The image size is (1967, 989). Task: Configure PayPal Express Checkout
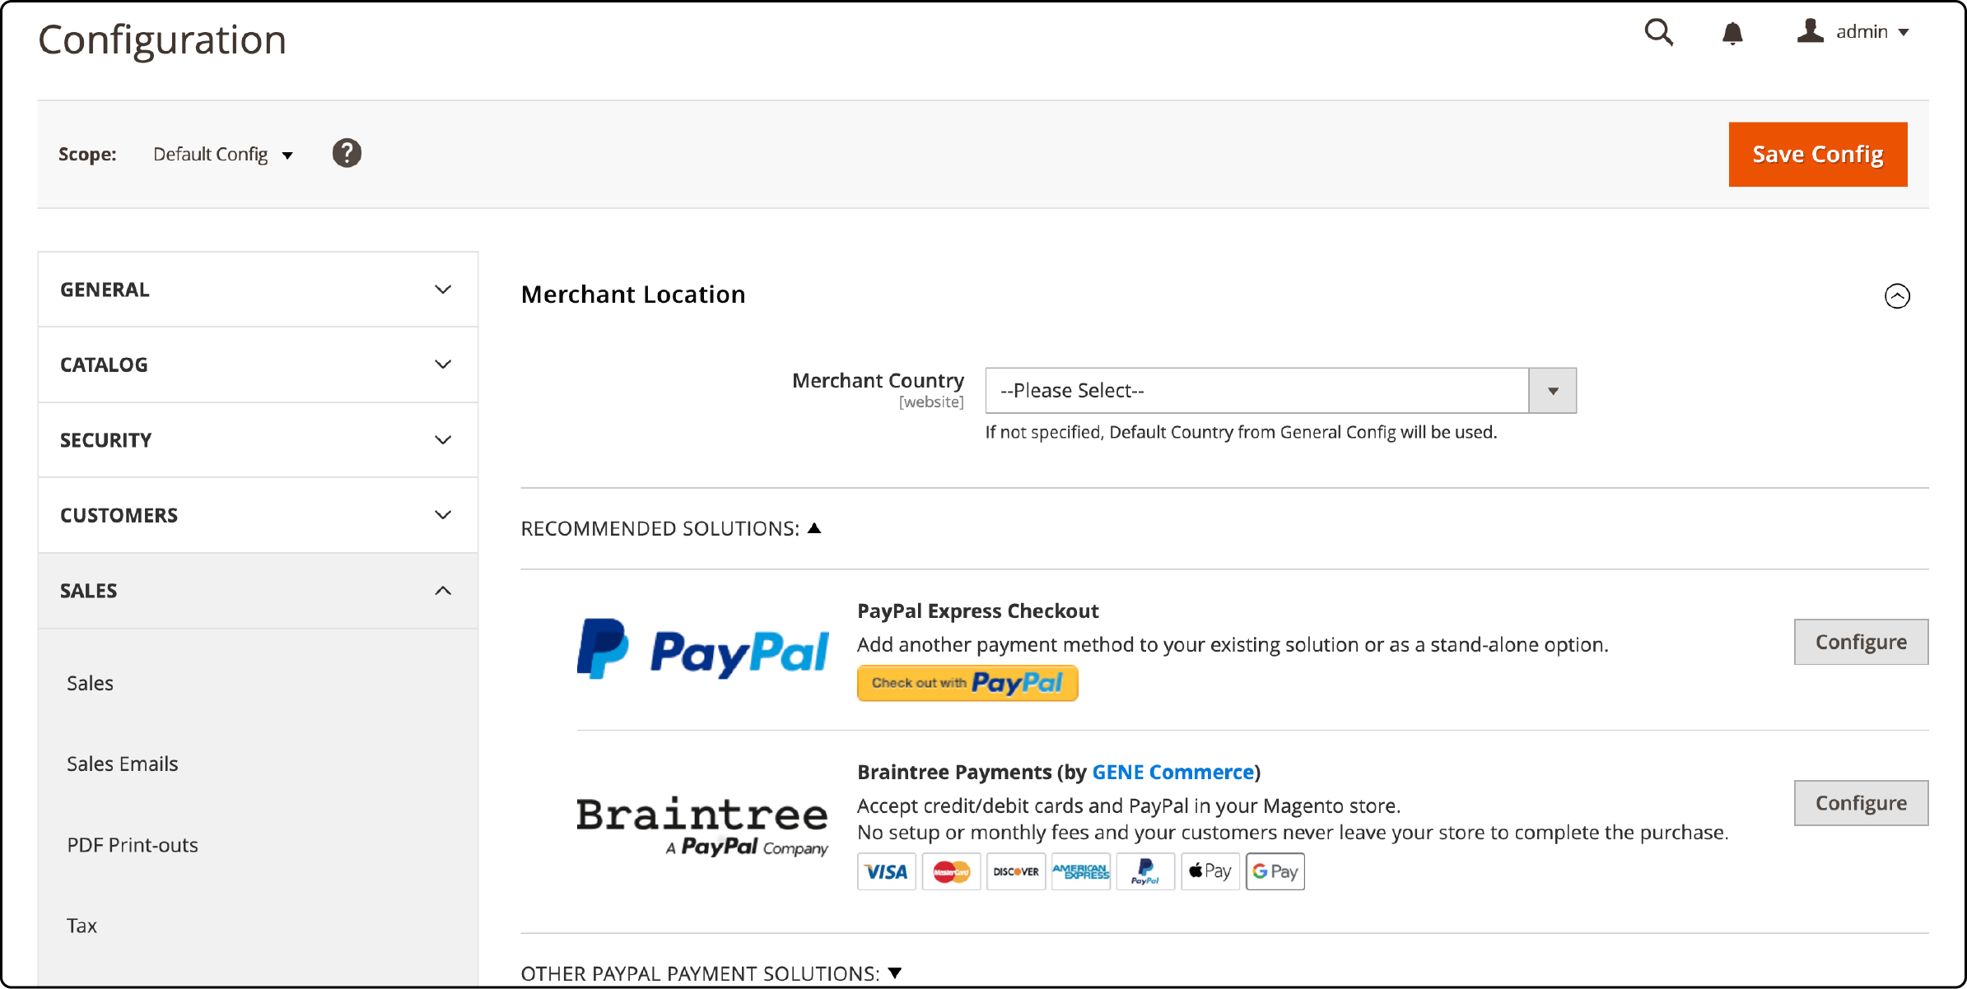1861,642
